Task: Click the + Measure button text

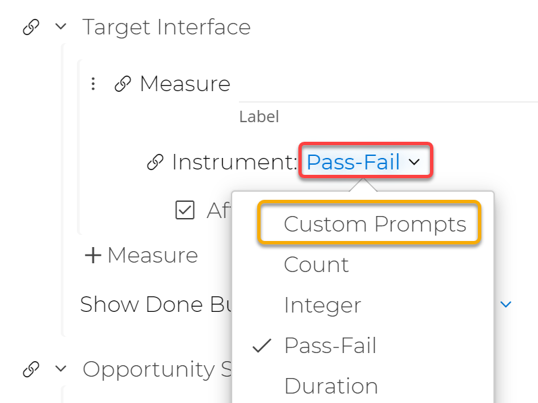Action: [152, 255]
